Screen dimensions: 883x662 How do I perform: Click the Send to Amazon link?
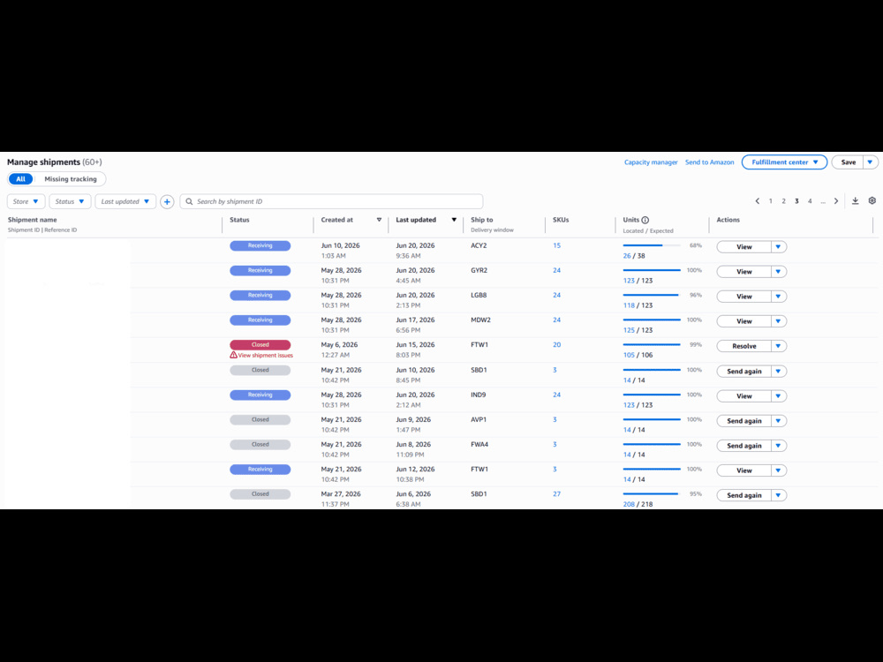[x=710, y=162]
